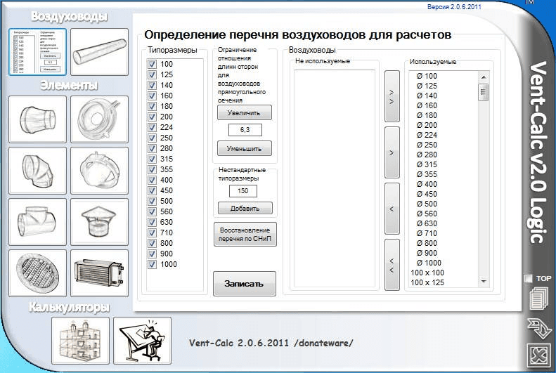The image size is (556, 373).
Task: Toggle the TOP always-on-top checkbox
Action: (x=529, y=278)
